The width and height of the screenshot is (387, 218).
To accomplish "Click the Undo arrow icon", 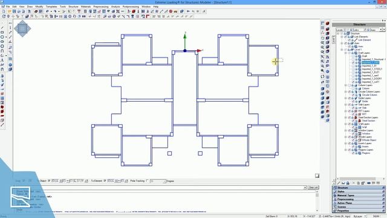I will coord(48,12).
